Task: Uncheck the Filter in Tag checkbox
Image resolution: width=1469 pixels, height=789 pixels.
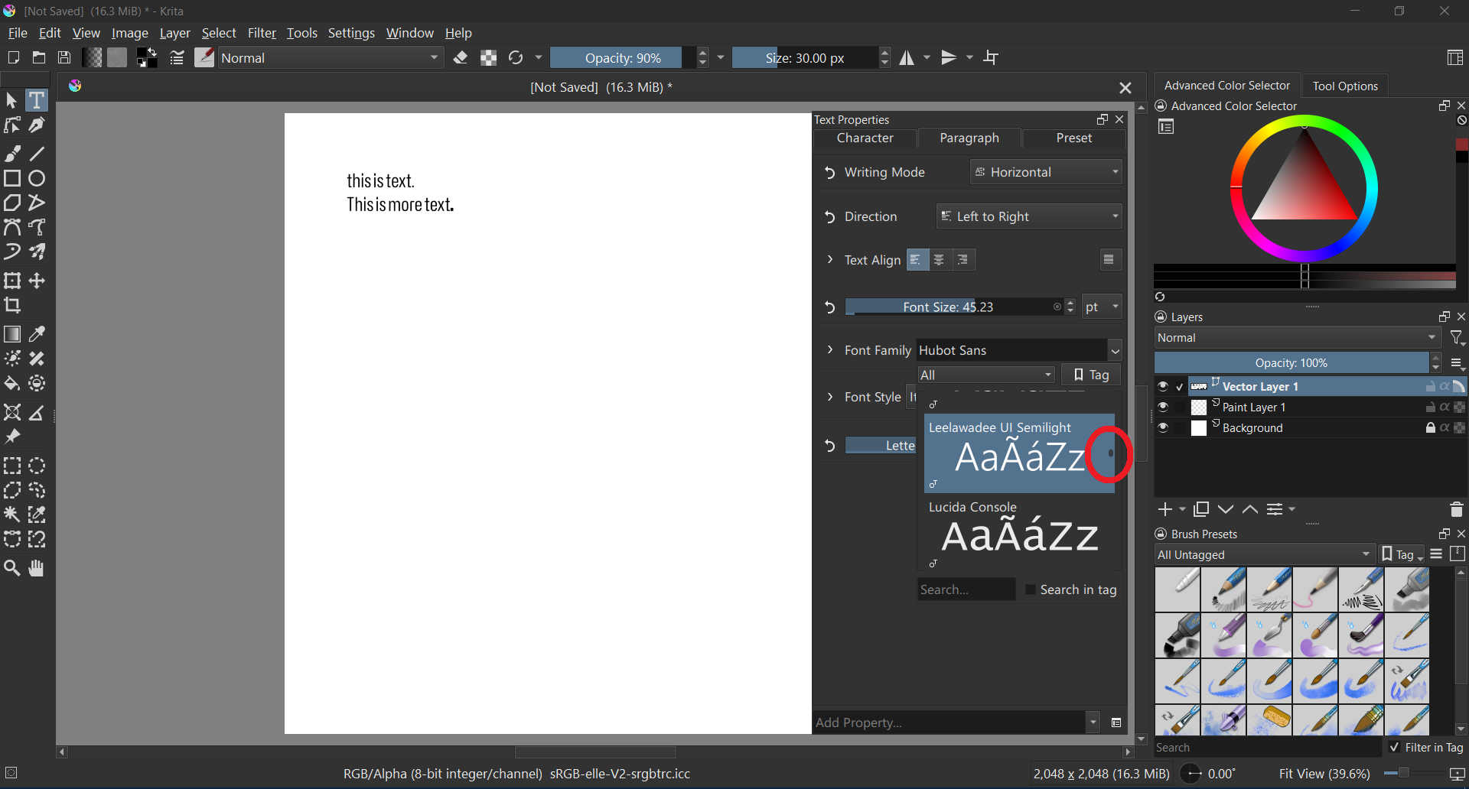Action: [x=1394, y=747]
